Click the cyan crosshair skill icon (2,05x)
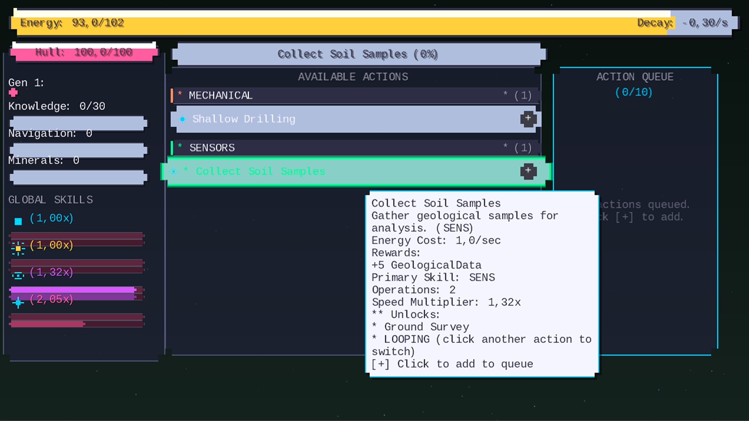Viewport: 749px width, 421px height. click(18, 302)
